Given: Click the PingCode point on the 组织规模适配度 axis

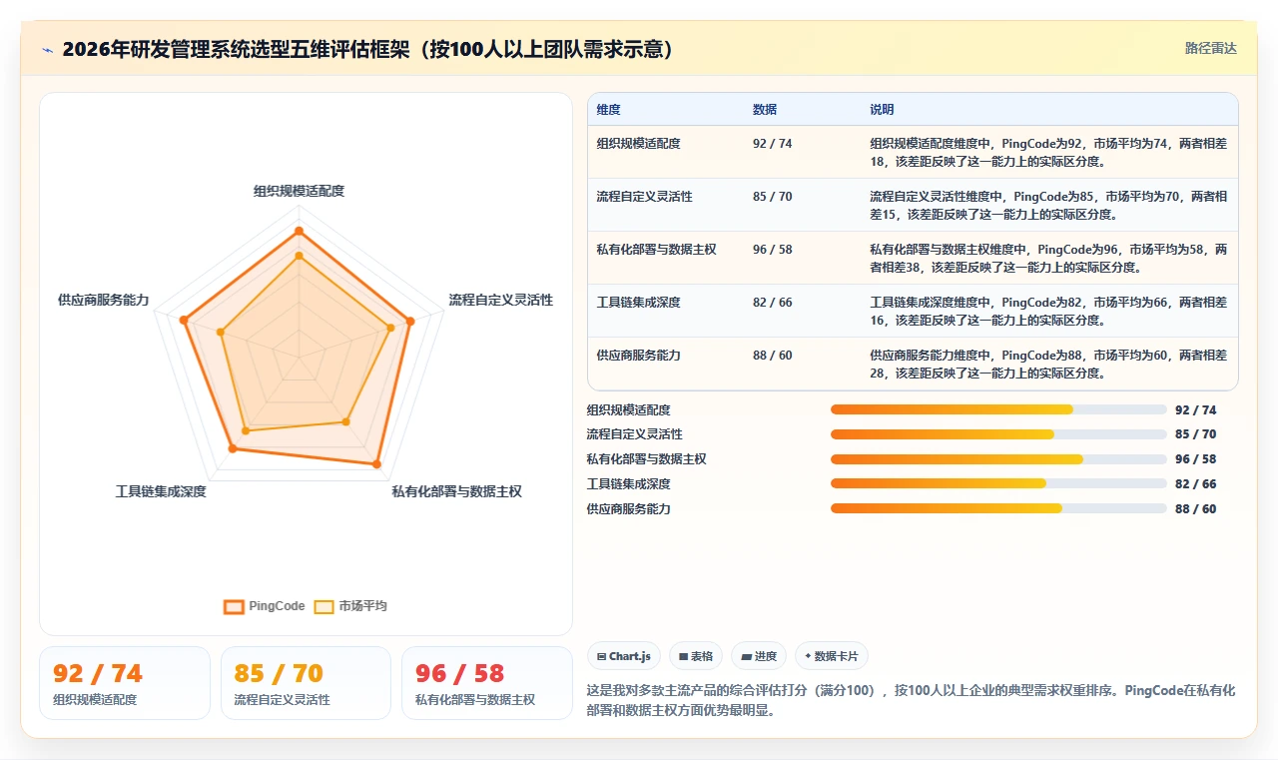Looking at the screenshot, I should click(x=299, y=231).
